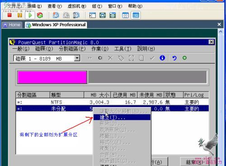Click the Summary view icon
This screenshot has width=226, height=166.
coord(125,15)
